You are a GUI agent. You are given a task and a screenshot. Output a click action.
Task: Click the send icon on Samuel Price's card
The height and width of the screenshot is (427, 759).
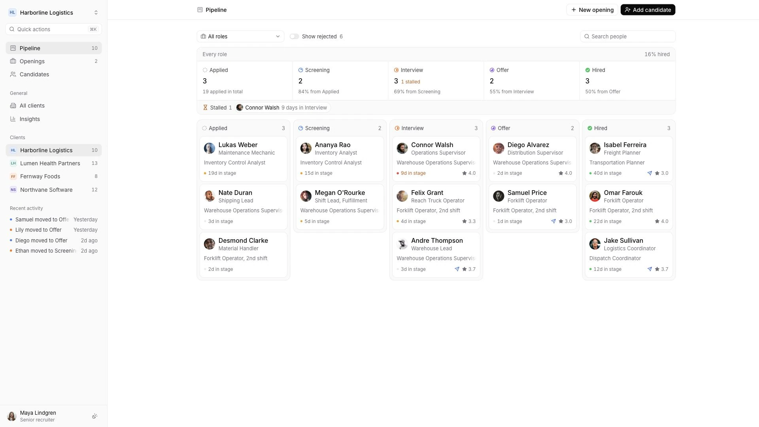point(553,221)
